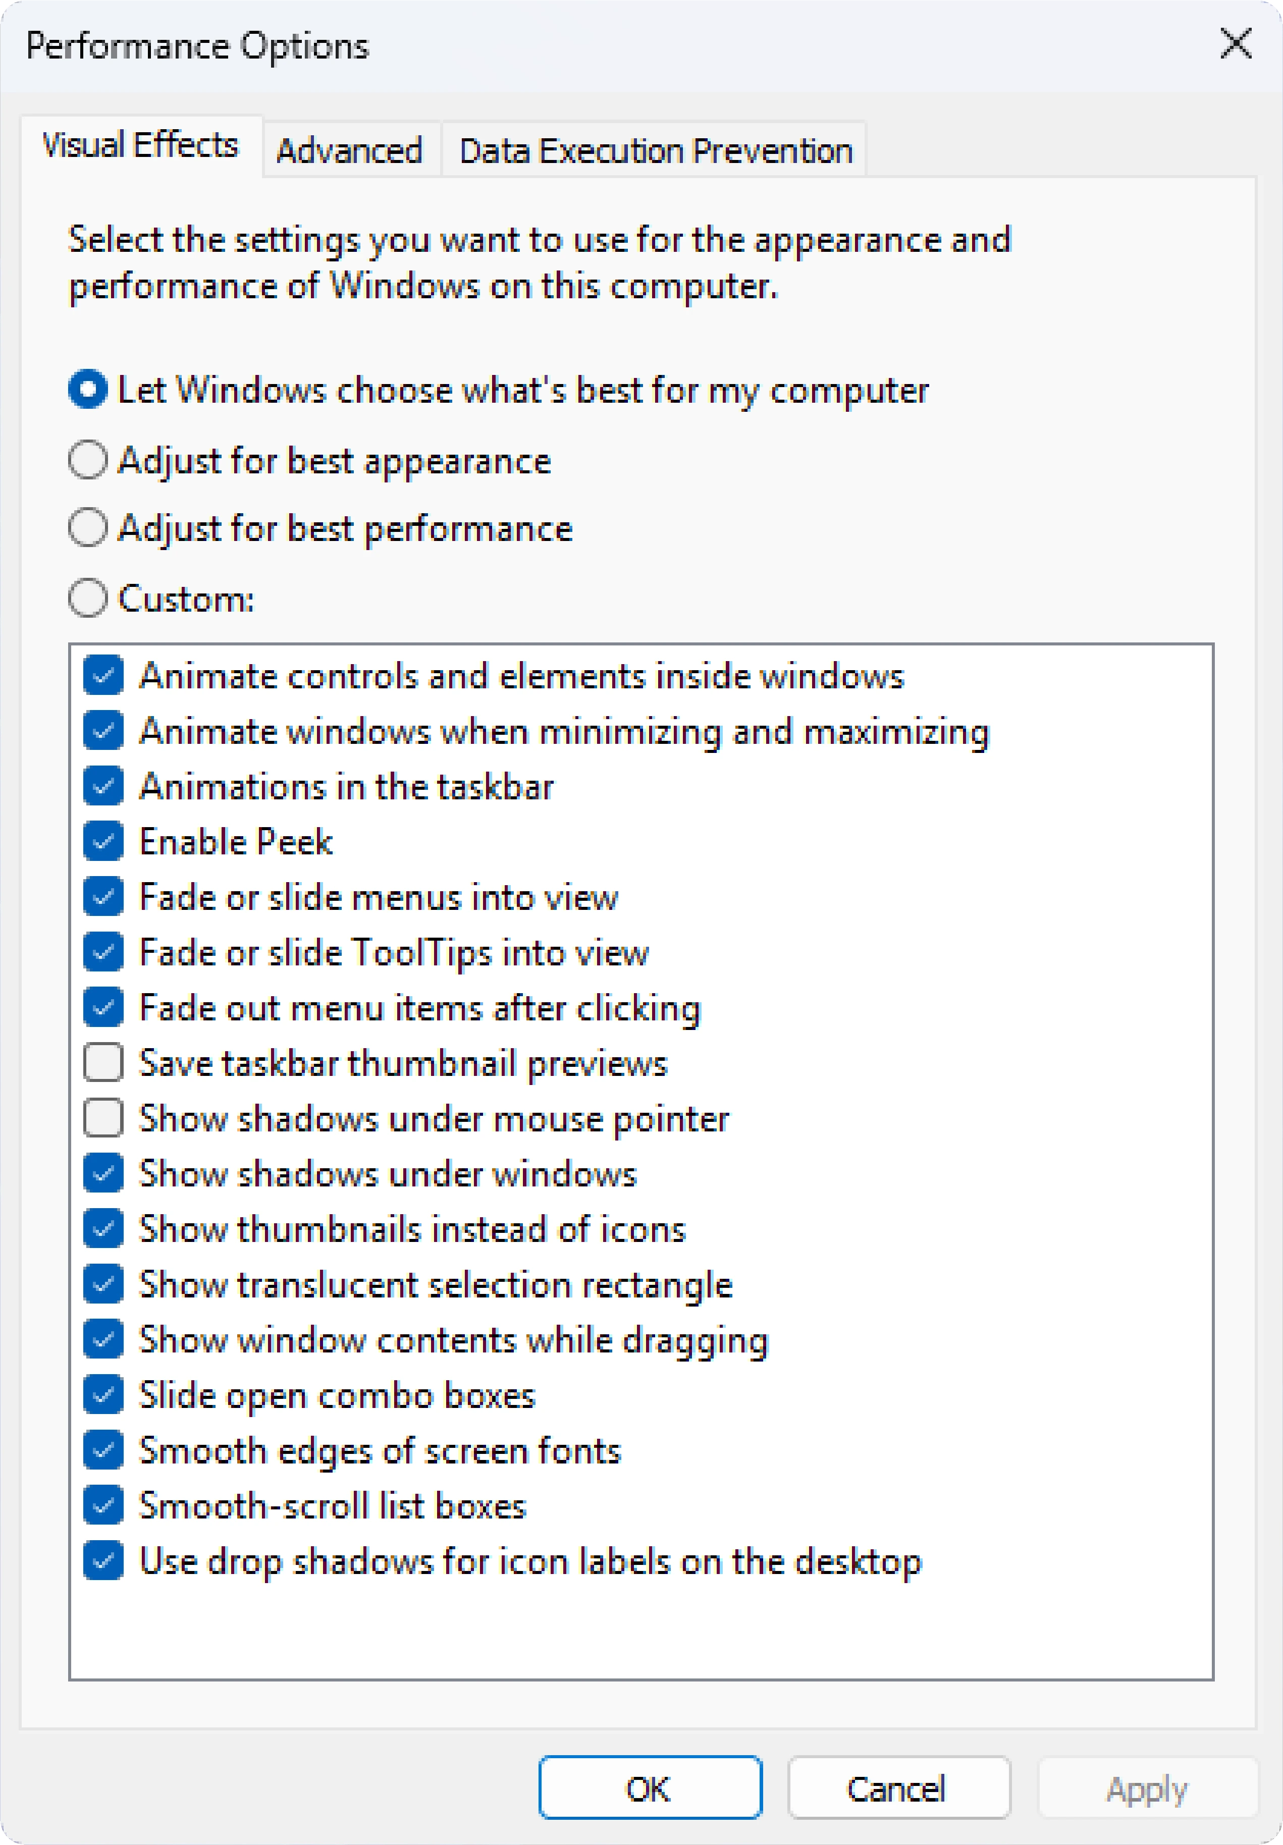Select the Visual Effects tab

pos(141,145)
